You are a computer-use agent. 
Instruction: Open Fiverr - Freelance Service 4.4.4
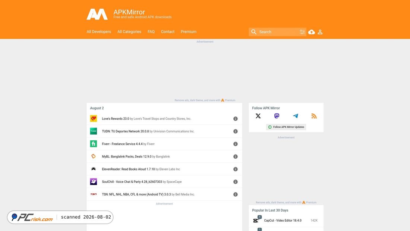coord(122,144)
